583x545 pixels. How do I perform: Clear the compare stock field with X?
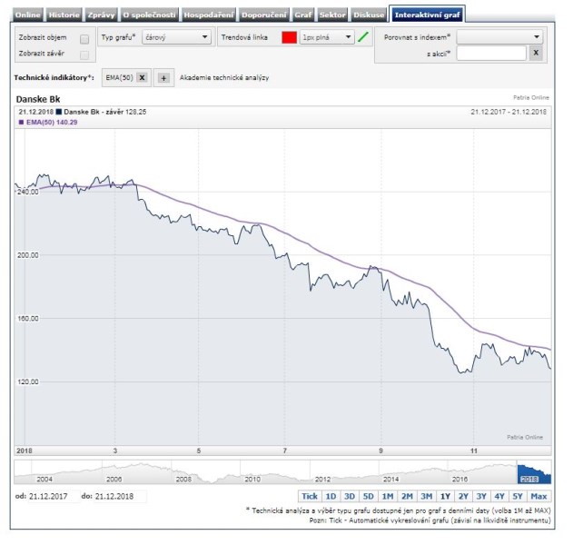[x=536, y=54]
